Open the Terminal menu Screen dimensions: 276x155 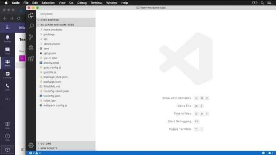click(x=97, y=3)
